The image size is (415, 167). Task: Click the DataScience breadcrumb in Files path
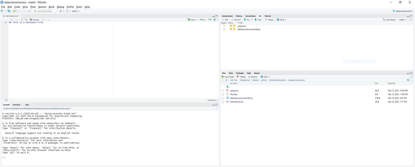coord(245,80)
